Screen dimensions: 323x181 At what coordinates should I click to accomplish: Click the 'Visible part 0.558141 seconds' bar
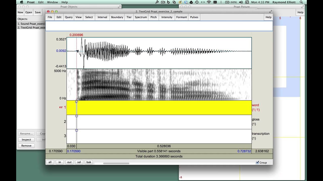coord(159,151)
